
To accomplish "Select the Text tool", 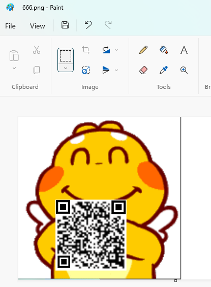I will tap(184, 50).
